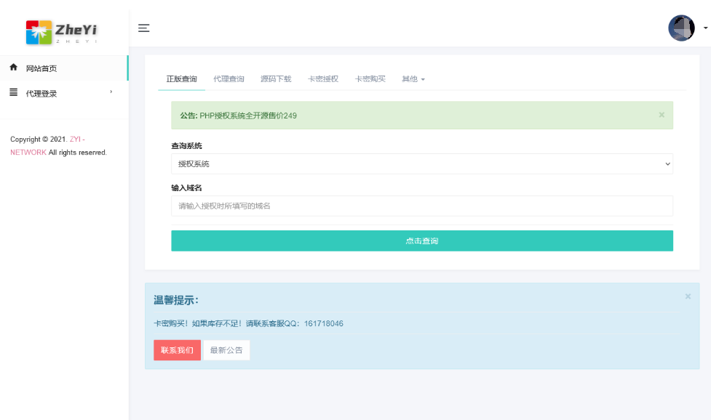This screenshot has height=420, width=711.
Task: Open the 查询系统 select dropdown
Action: tap(422, 164)
